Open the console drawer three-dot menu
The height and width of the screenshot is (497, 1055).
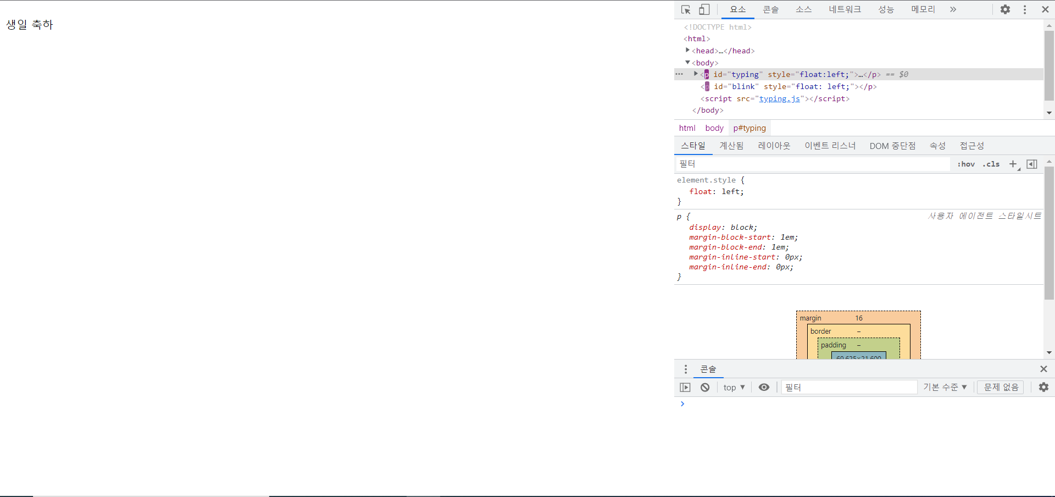tap(685, 369)
